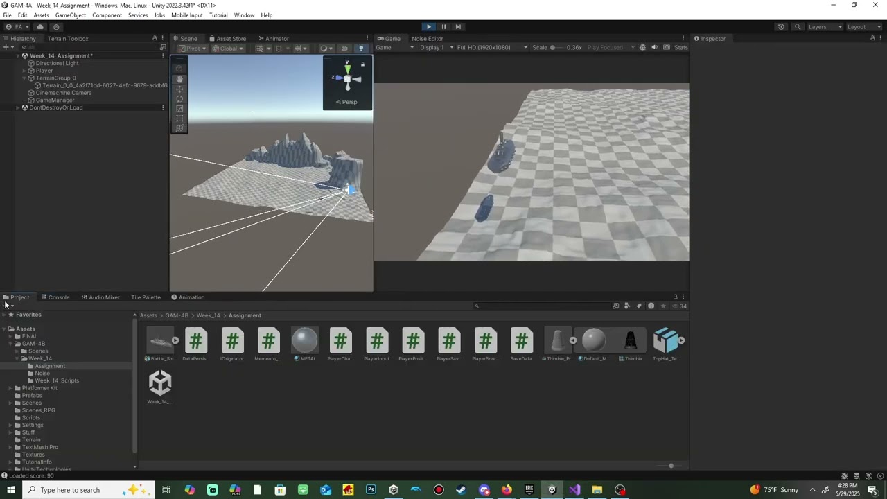
Task: Open the Undo History icon in toolbar
Action: click(781, 27)
